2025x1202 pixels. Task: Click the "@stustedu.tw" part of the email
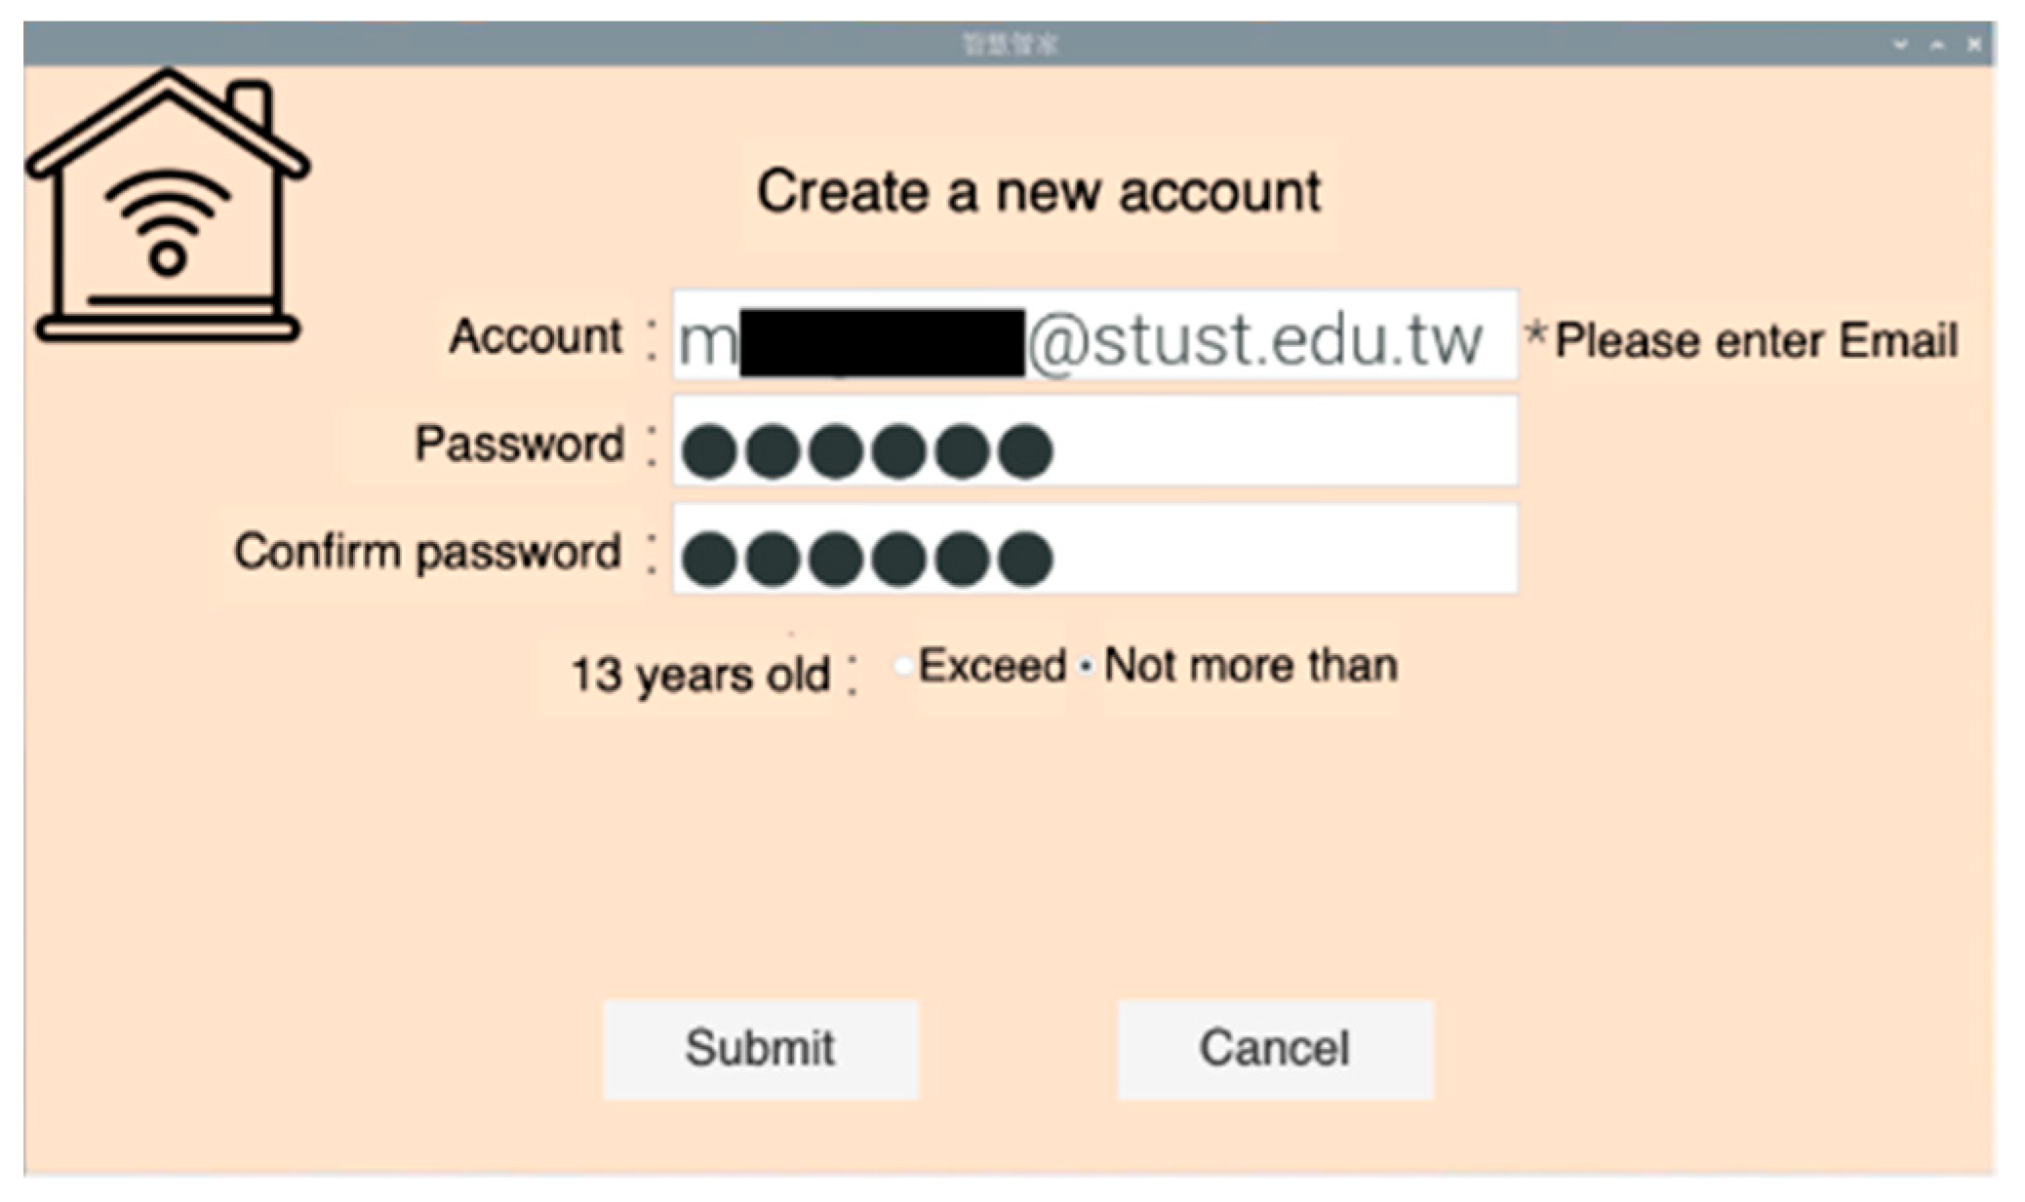[1255, 341]
